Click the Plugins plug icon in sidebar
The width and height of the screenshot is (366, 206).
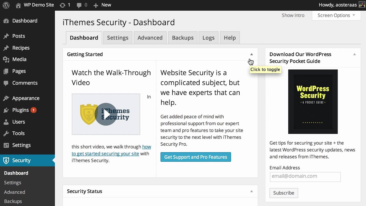[x=6, y=110]
